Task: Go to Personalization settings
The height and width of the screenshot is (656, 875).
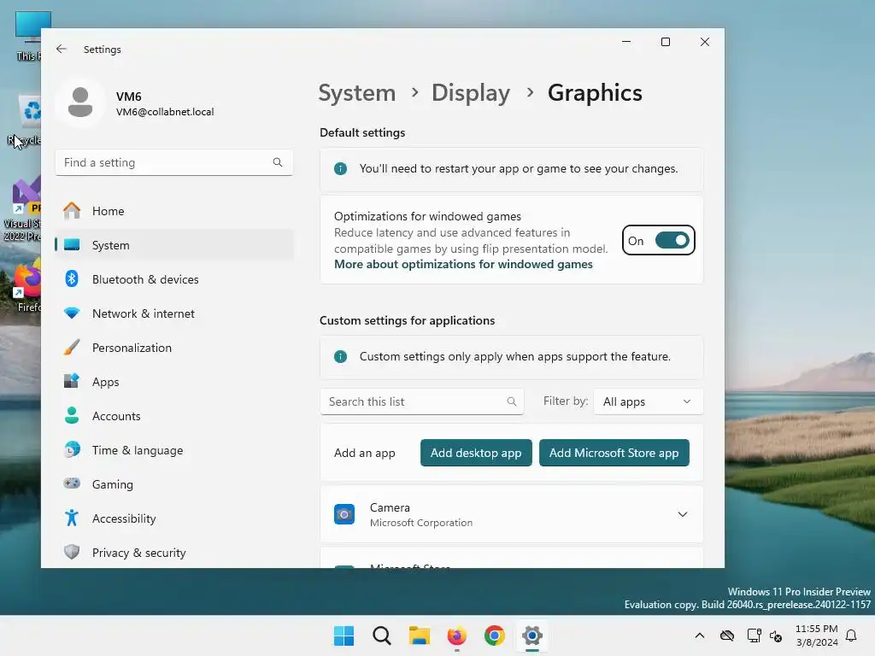Action: tap(174, 348)
